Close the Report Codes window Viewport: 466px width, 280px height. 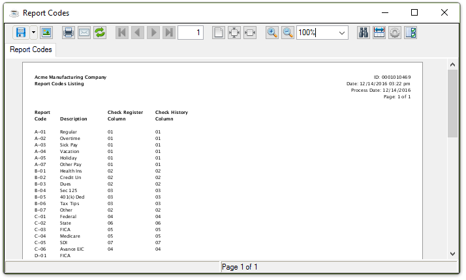[x=444, y=12]
